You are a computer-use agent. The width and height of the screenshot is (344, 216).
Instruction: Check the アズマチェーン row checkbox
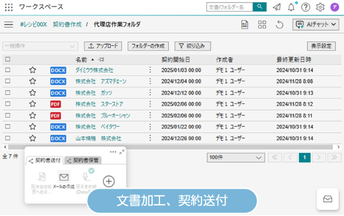[x=8, y=81]
